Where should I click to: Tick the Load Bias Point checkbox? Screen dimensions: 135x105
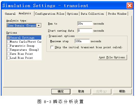(x=8, y=58)
